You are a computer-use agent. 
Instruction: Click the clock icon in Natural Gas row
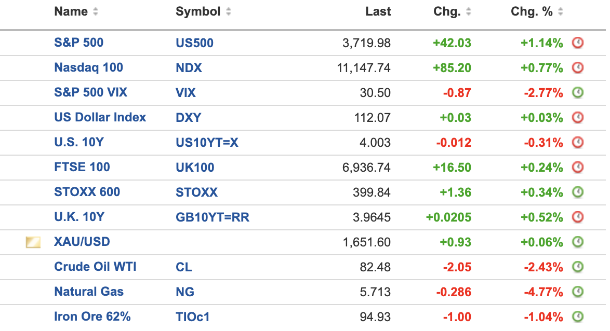(x=577, y=292)
